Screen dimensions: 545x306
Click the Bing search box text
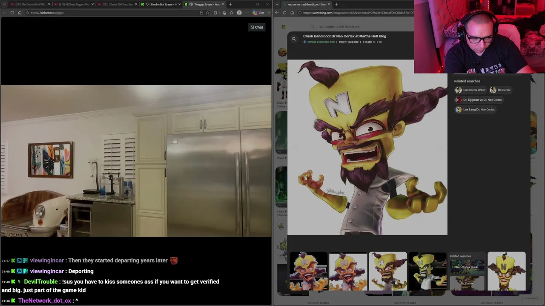(339, 27)
